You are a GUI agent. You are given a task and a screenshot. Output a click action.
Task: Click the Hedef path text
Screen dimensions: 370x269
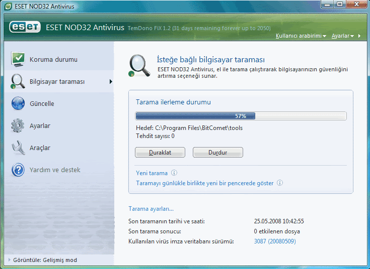click(x=189, y=128)
